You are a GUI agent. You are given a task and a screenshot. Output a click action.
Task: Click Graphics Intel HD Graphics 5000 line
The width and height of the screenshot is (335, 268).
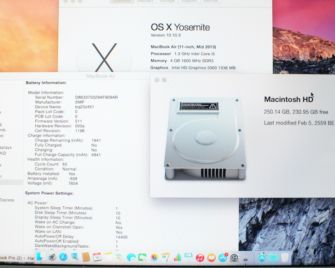point(193,68)
